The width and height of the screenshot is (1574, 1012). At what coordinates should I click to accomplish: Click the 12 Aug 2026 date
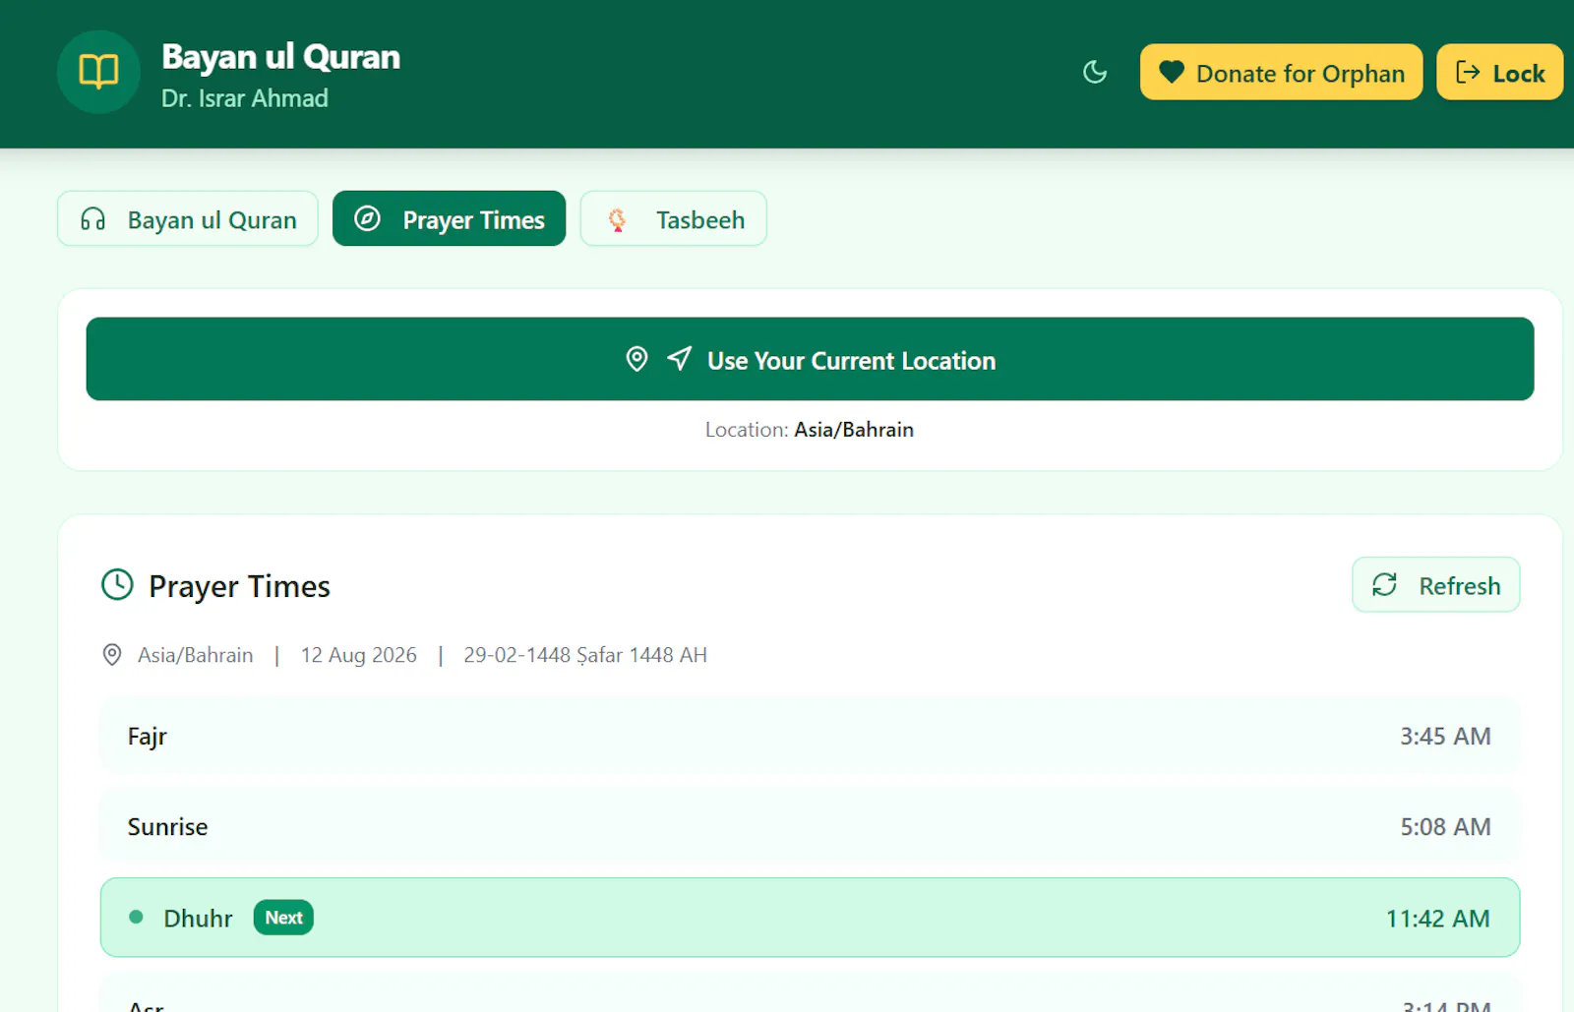[x=358, y=655]
